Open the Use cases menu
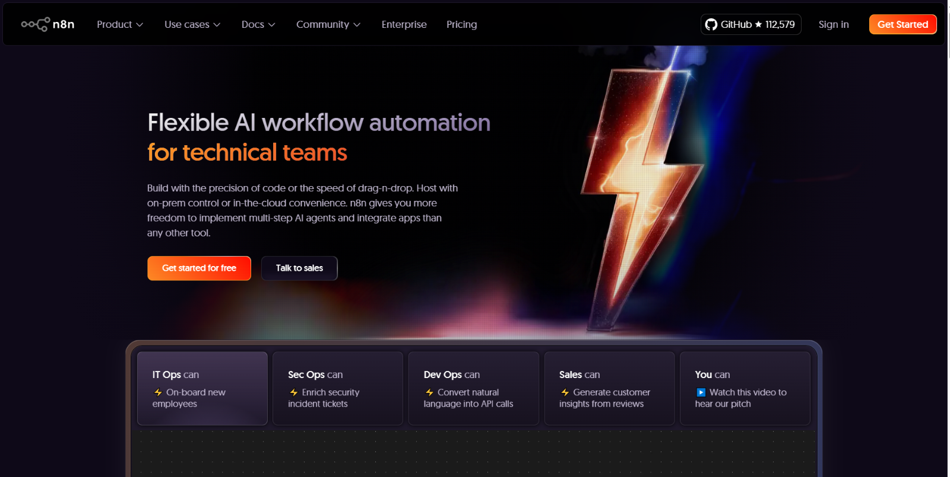 [x=192, y=24]
